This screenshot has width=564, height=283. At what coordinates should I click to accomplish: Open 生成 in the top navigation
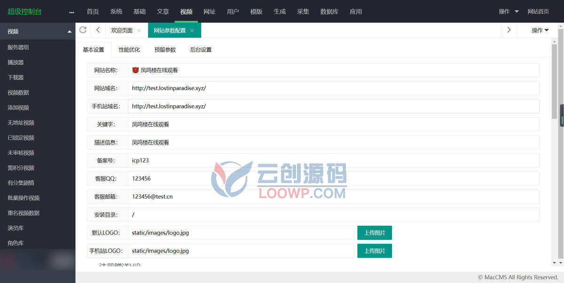click(x=280, y=11)
